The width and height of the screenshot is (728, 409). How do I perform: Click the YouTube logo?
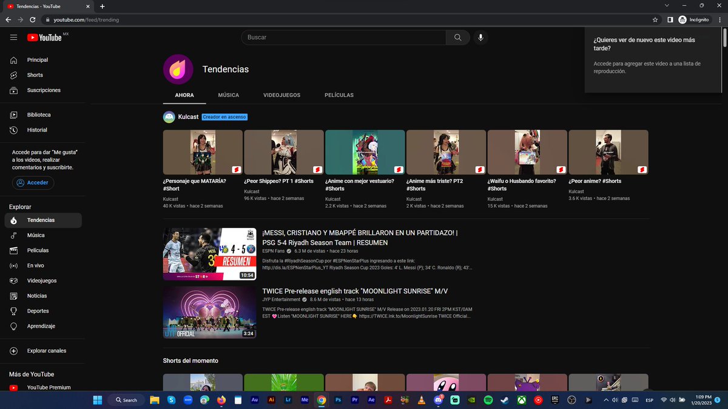coord(44,38)
